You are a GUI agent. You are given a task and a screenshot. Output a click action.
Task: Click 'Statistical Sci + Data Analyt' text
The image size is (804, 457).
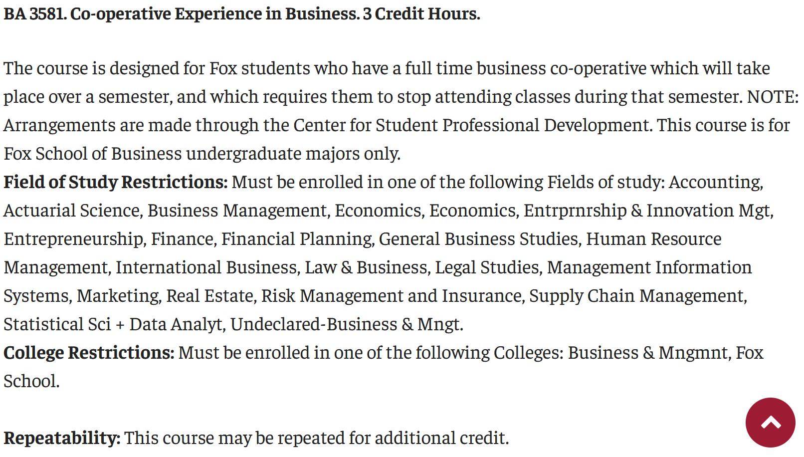pyautogui.click(x=113, y=324)
